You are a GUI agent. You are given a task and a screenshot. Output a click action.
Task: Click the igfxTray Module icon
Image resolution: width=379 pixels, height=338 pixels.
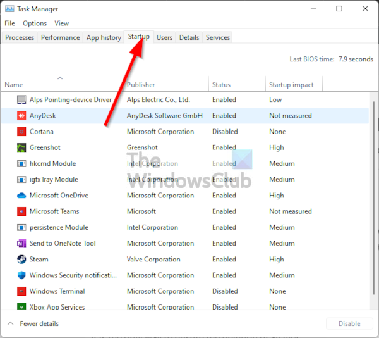coord(21,180)
